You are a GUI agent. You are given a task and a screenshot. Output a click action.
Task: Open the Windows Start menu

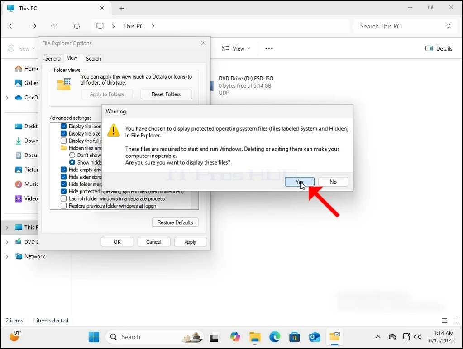coord(94,337)
